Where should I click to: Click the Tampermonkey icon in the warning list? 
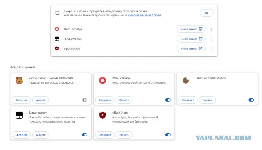57,39
